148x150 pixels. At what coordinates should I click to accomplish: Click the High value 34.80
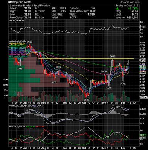[x=27, y=12]
